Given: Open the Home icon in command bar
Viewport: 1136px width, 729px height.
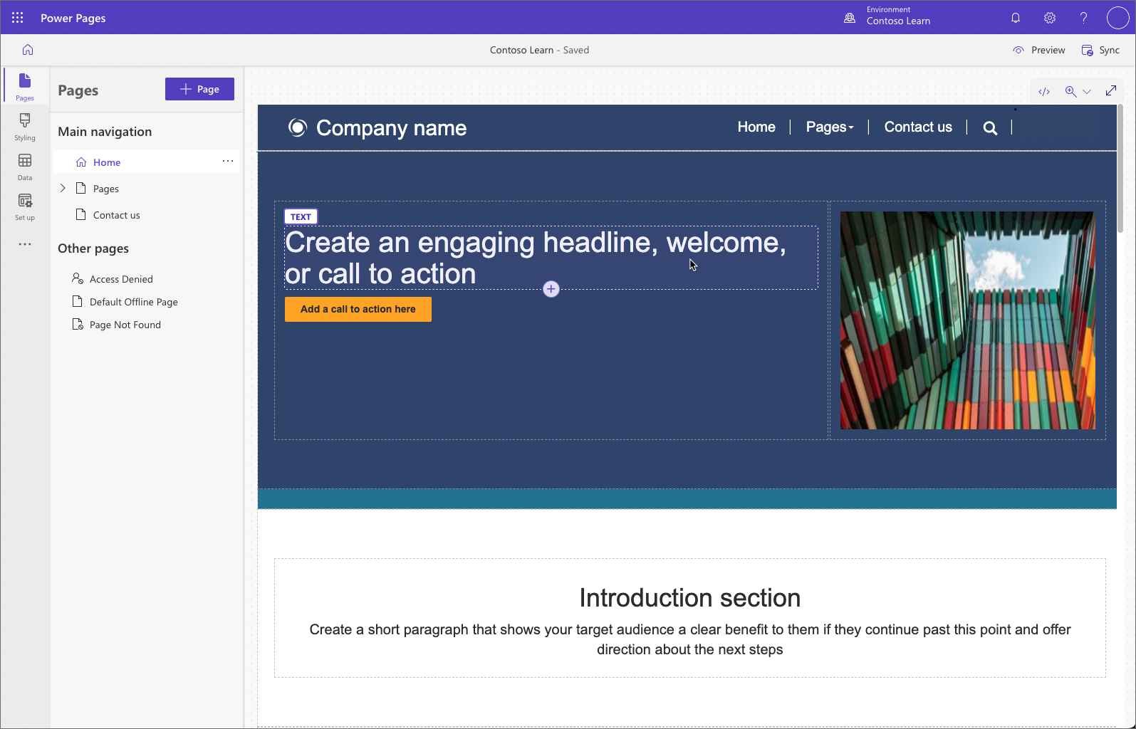Looking at the screenshot, I should pyautogui.click(x=28, y=50).
